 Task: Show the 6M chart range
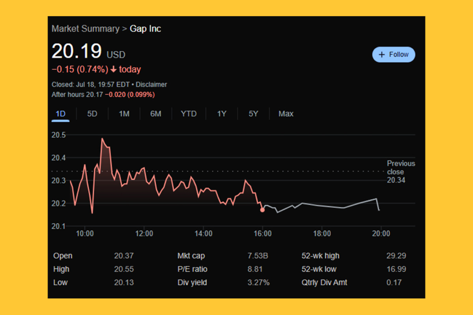(x=156, y=114)
